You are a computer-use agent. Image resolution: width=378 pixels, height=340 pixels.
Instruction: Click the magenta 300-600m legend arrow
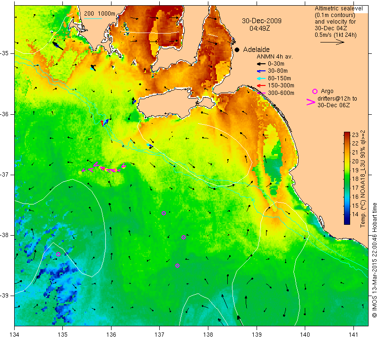pyautogui.click(x=261, y=93)
